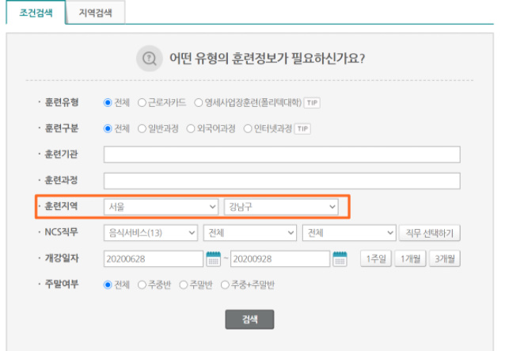Show the TIP icon beside 인터넷과정
Screen dimensions: 505x351
(302, 129)
